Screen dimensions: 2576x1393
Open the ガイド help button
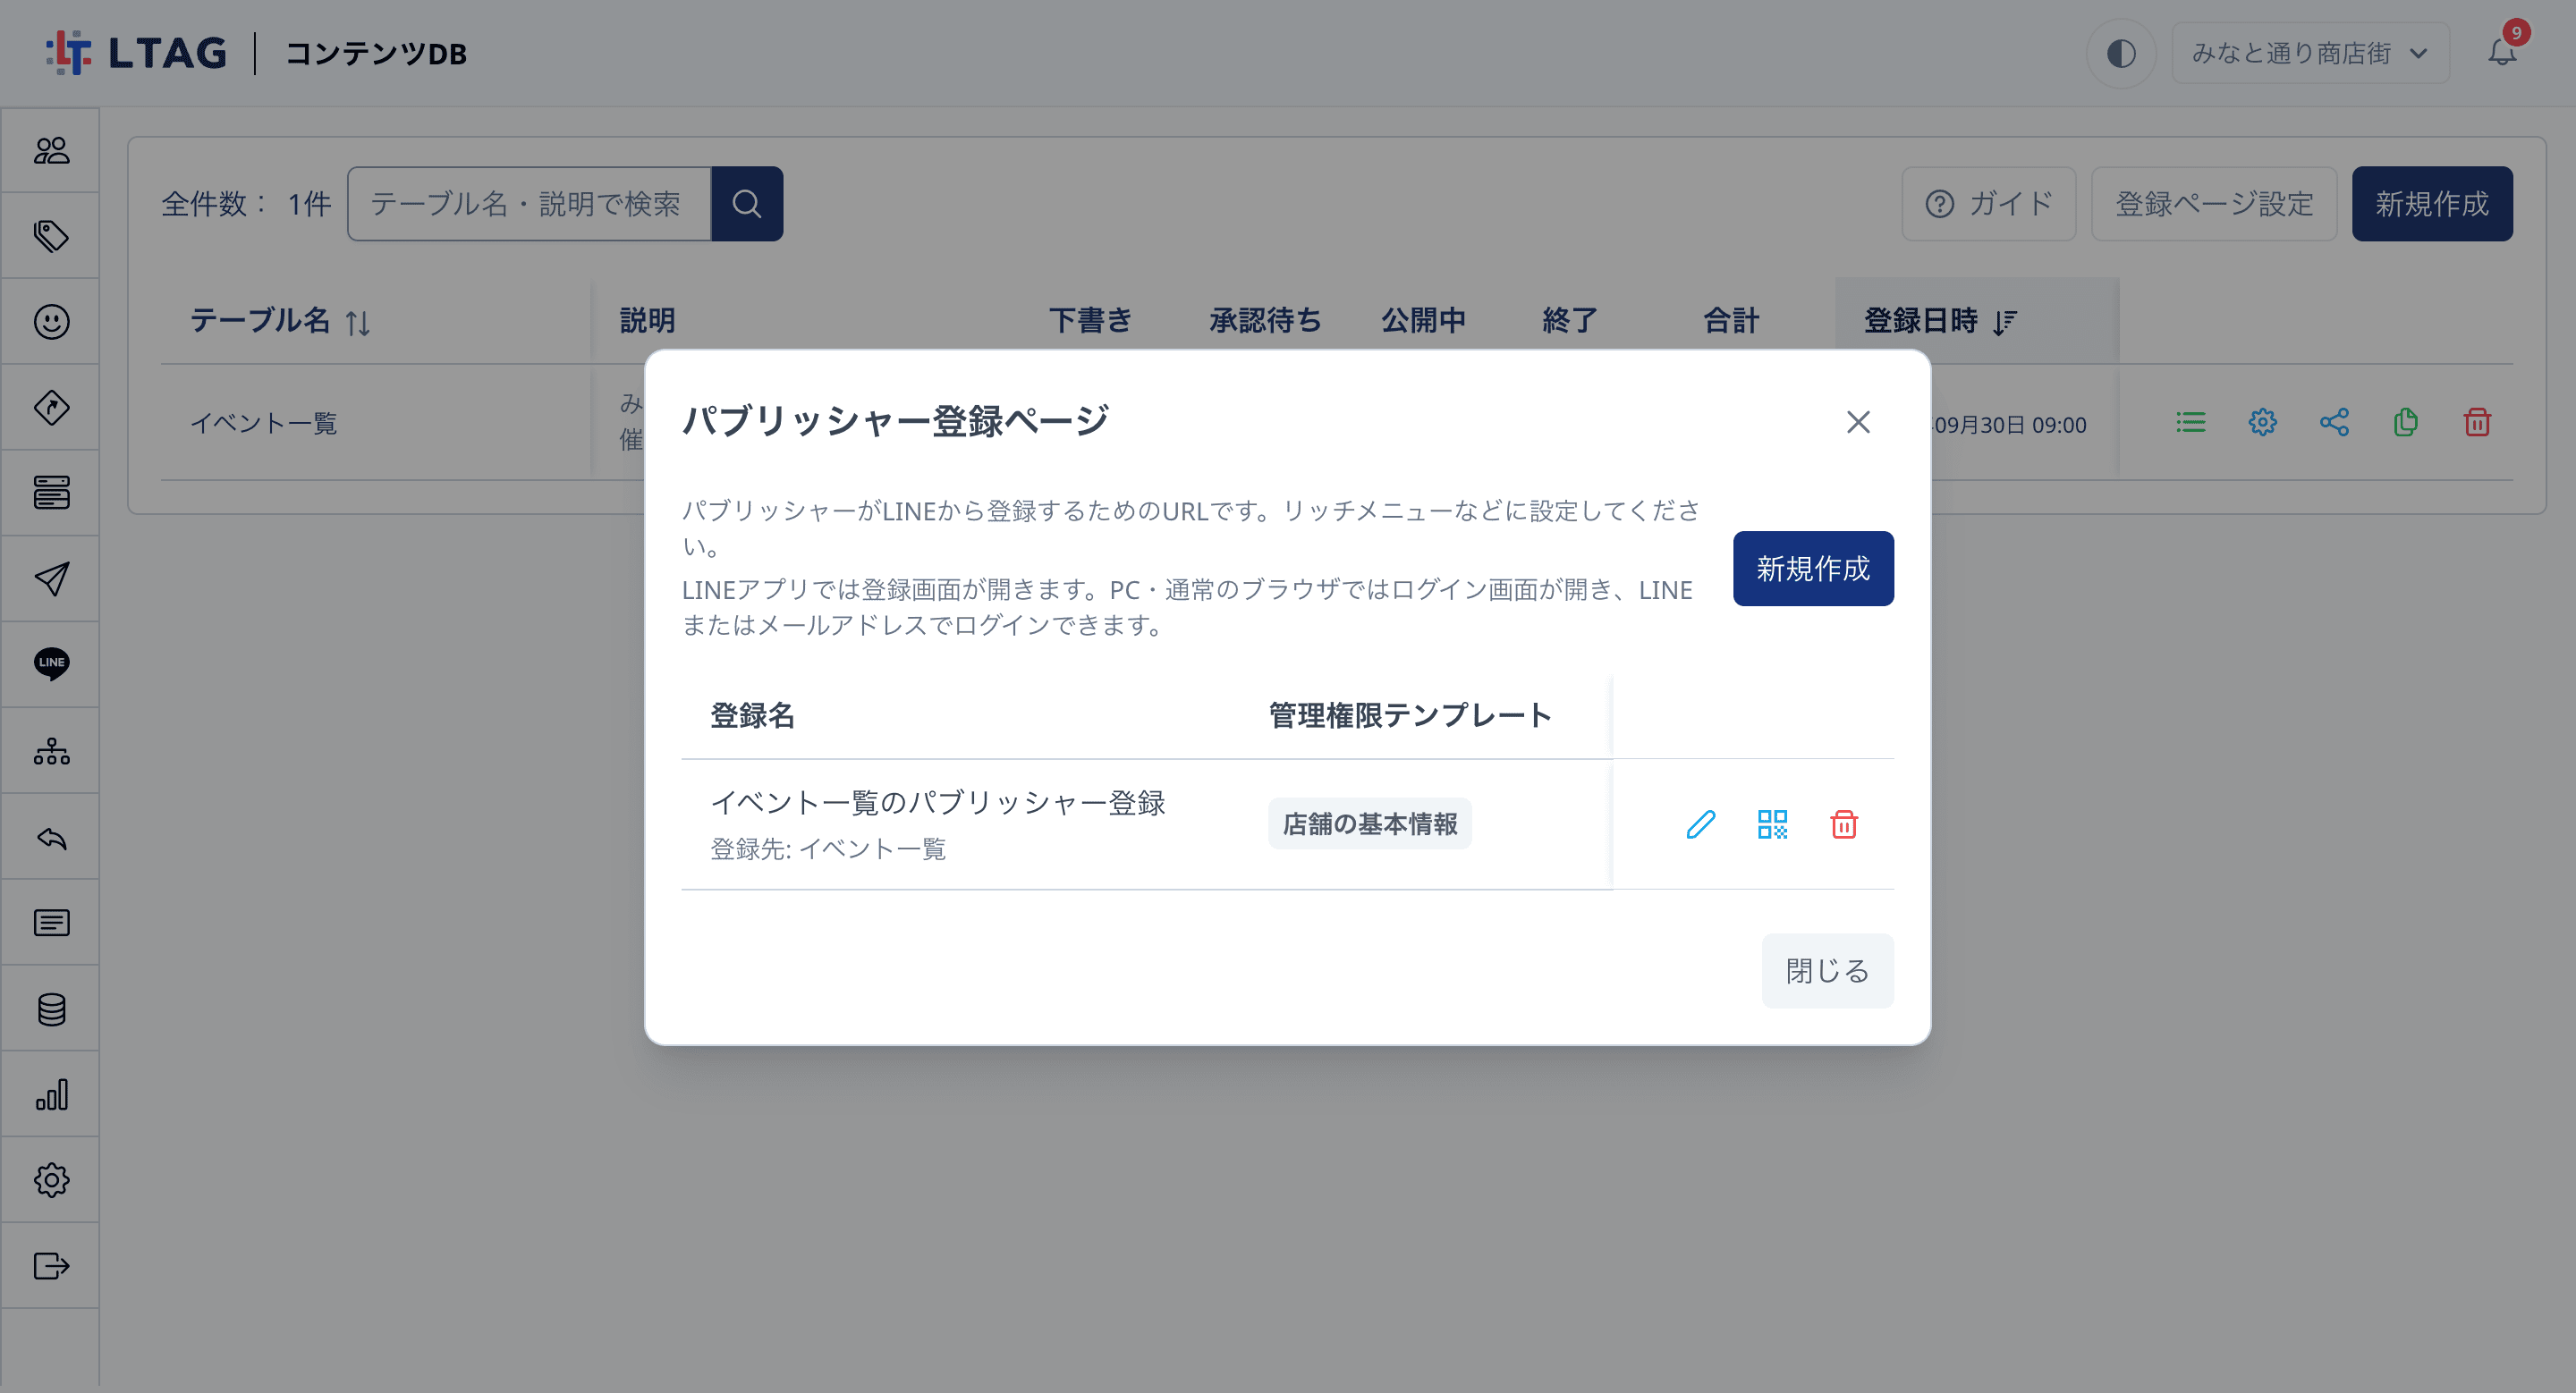coord(1988,204)
